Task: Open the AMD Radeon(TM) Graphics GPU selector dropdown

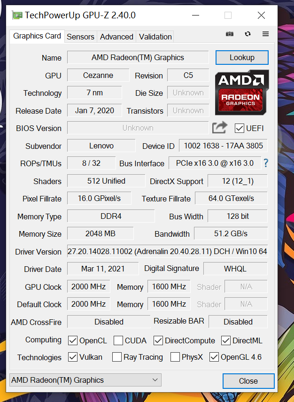Action: pyautogui.click(x=85, y=380)
